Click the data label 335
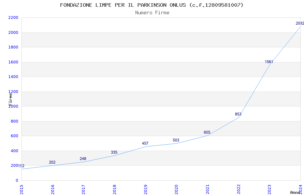304x196 pixels. [x=114, y=152]
